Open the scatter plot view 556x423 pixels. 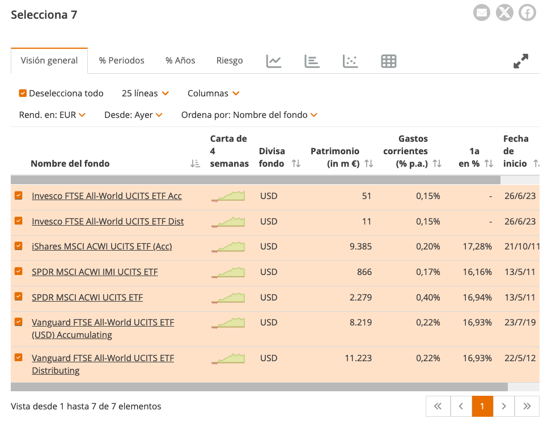(350, 60)
